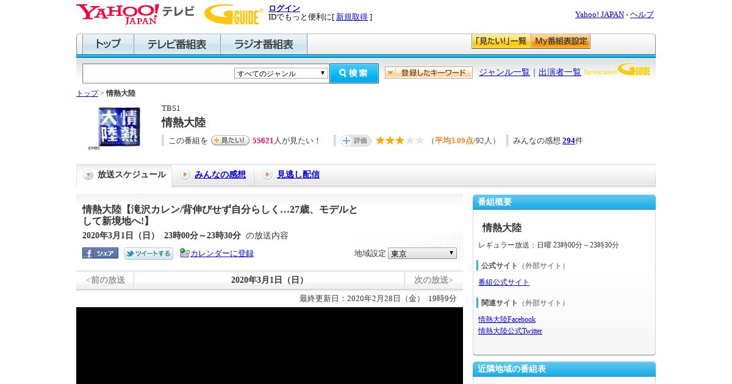Select the 放送スケジュール tab

pyautogui.click(x=124, y=175)
